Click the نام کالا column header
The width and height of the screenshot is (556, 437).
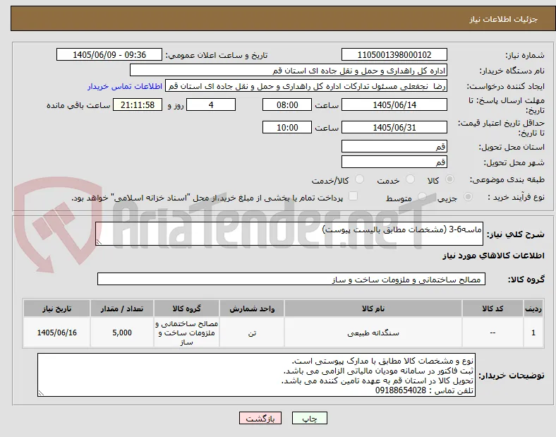tap(373, 309)
